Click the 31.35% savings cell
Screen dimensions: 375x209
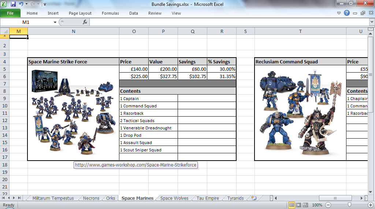(x=222, y=77)
